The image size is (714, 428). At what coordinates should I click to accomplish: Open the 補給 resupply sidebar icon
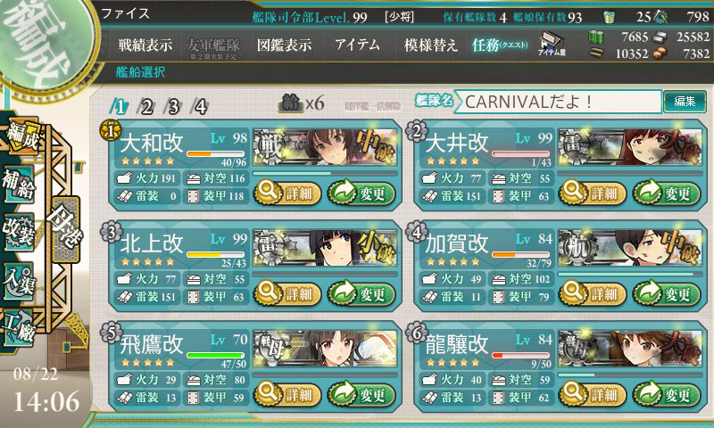pyautogui.click(x=19, y=185)
